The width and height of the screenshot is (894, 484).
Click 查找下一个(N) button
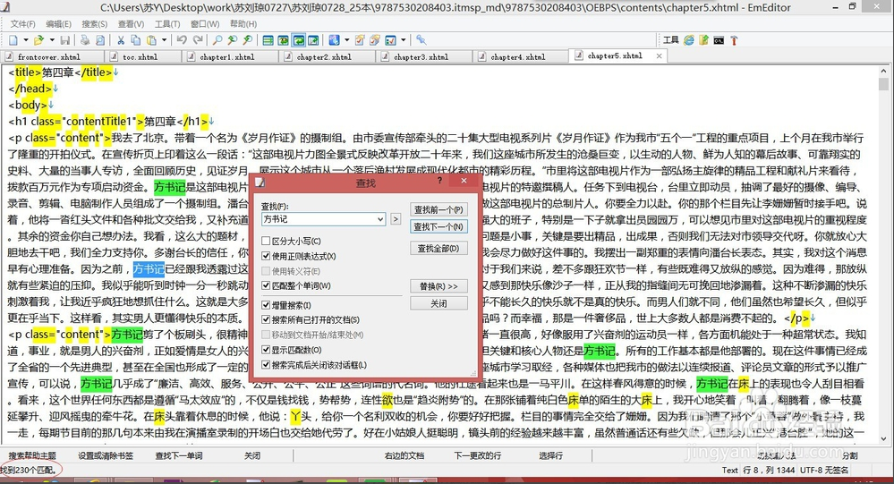[x=438, y=227]
